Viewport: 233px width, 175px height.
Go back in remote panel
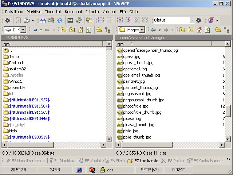[153, 30]
